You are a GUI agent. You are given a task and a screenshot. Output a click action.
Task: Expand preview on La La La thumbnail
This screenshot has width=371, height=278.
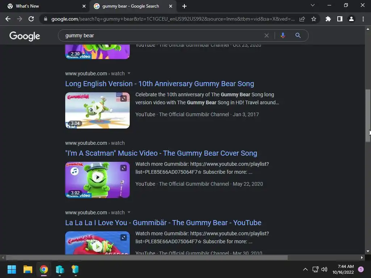point(124,237)
